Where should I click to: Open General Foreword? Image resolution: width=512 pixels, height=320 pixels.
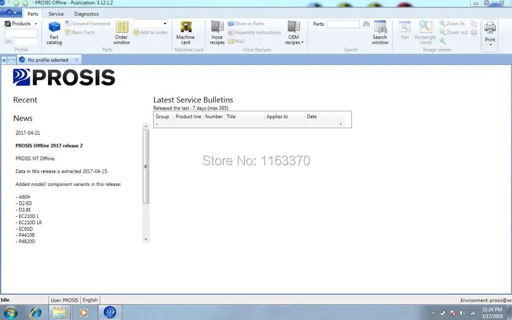click(x=88, y=24)
